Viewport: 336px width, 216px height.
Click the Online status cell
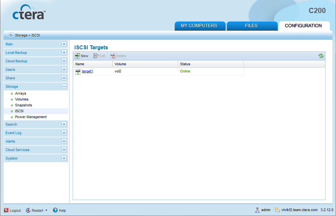(185, 71)
